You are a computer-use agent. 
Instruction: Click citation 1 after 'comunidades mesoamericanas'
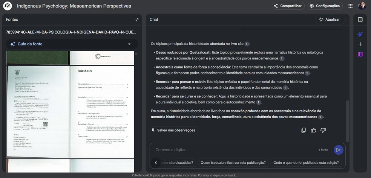click(x=307, y=73)
